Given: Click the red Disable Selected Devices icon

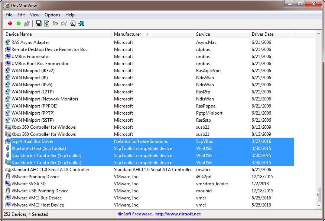Looking at the screenshot, I should (10, 23).
